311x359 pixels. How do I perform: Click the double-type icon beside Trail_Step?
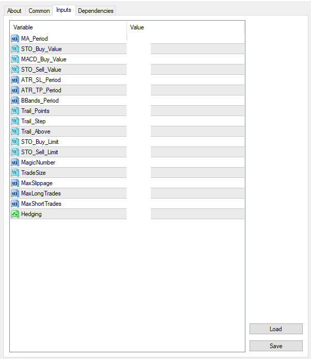(15, 121)
